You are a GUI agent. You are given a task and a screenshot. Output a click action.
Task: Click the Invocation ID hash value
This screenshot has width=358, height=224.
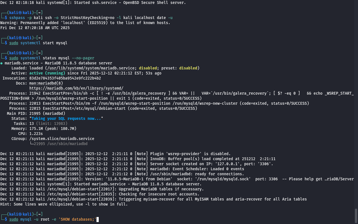65,78
